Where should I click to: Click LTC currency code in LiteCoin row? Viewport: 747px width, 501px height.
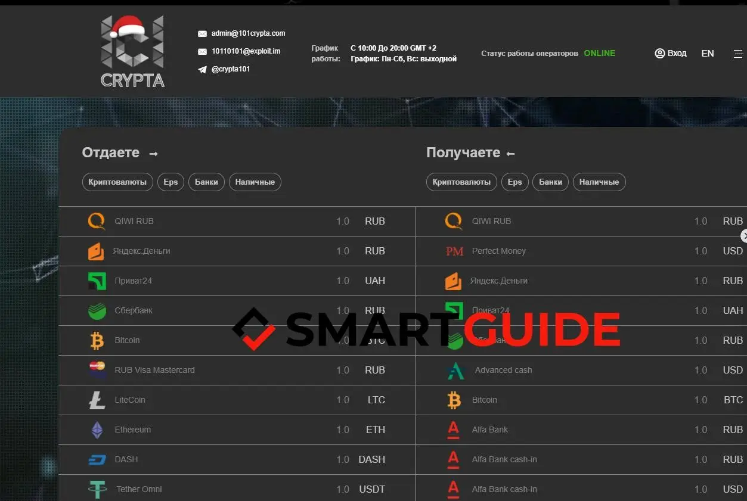point(376,400)
